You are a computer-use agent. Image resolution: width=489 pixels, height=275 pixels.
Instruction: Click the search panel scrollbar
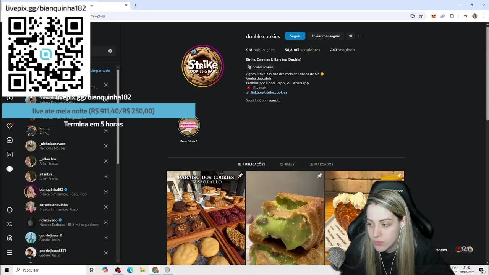[118, 116]
